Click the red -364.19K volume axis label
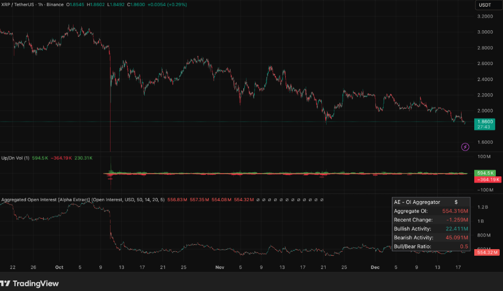Image resolution: width=503 pixels, height=291 pixels. [488, 179]
